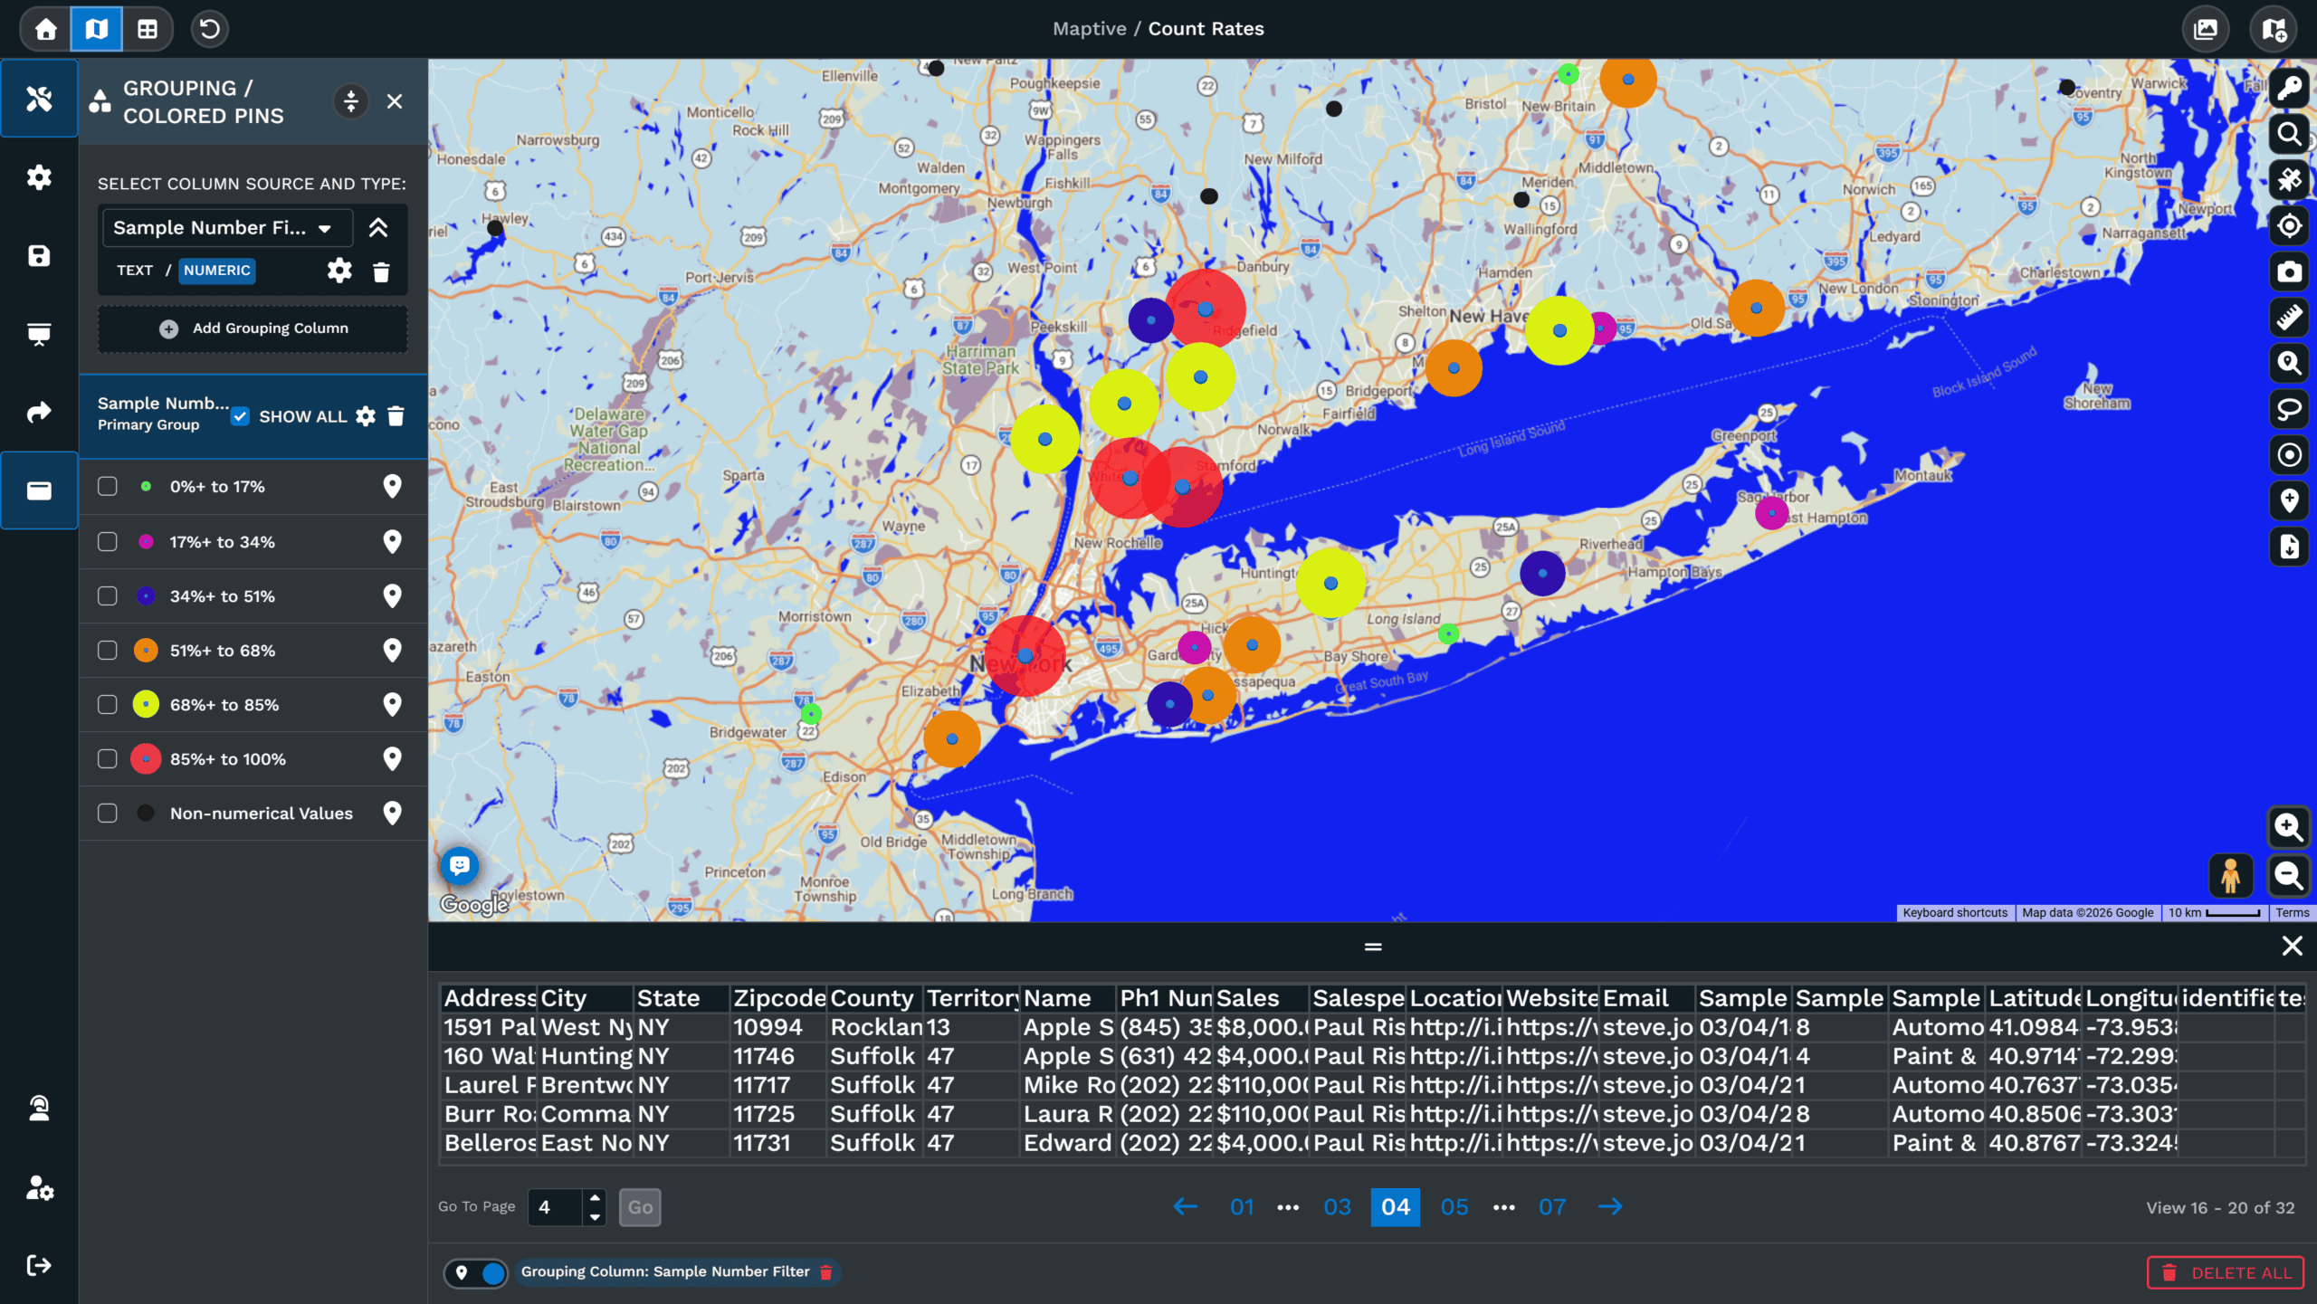Take a map snapshot with camera icon
Image resolution: width=2317 pixels, height=1304 pixels.
tap(2289, 271)
